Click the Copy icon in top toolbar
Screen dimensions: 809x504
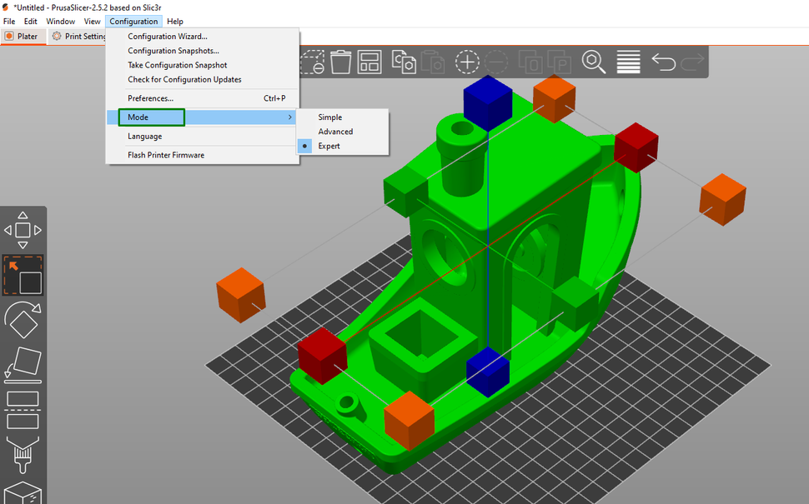(x=404, y=62)
